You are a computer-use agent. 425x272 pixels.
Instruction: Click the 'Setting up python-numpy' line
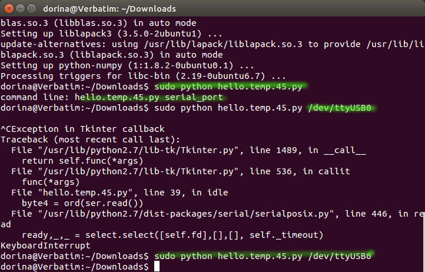(127, 65)
